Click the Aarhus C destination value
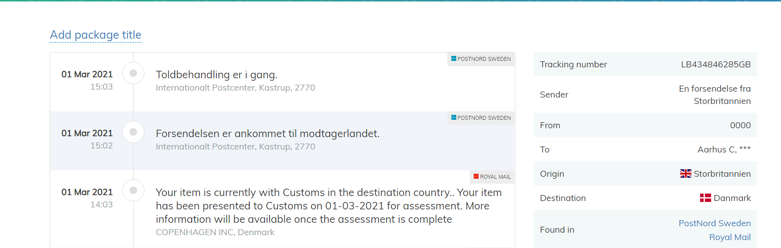 pos(724,149)
